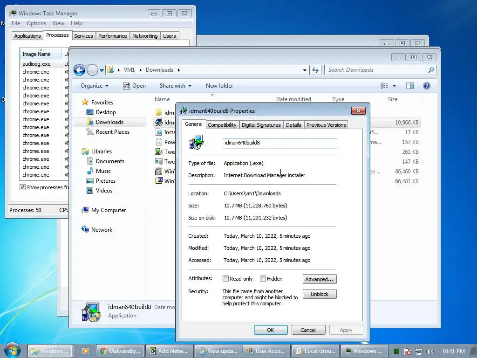Screen dimensions: 477x358
Task: Enable the Hidden attribute checkbox
Action: (263, 279)
